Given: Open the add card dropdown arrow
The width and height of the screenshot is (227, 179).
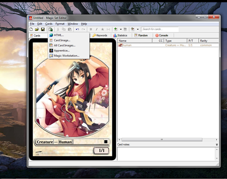Looking at the screenshot, I should coord(120,29).
